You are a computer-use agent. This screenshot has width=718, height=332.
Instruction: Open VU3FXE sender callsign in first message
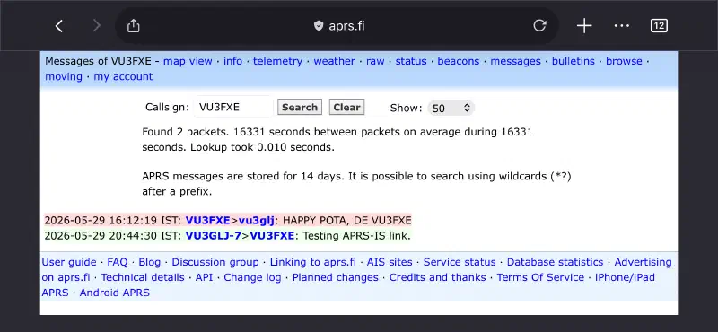208,220
